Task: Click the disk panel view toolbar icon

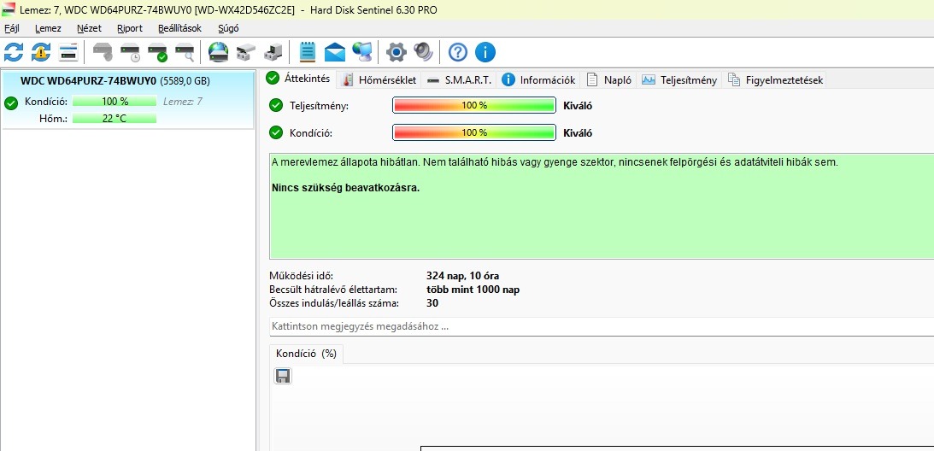Action: [68, 52]
